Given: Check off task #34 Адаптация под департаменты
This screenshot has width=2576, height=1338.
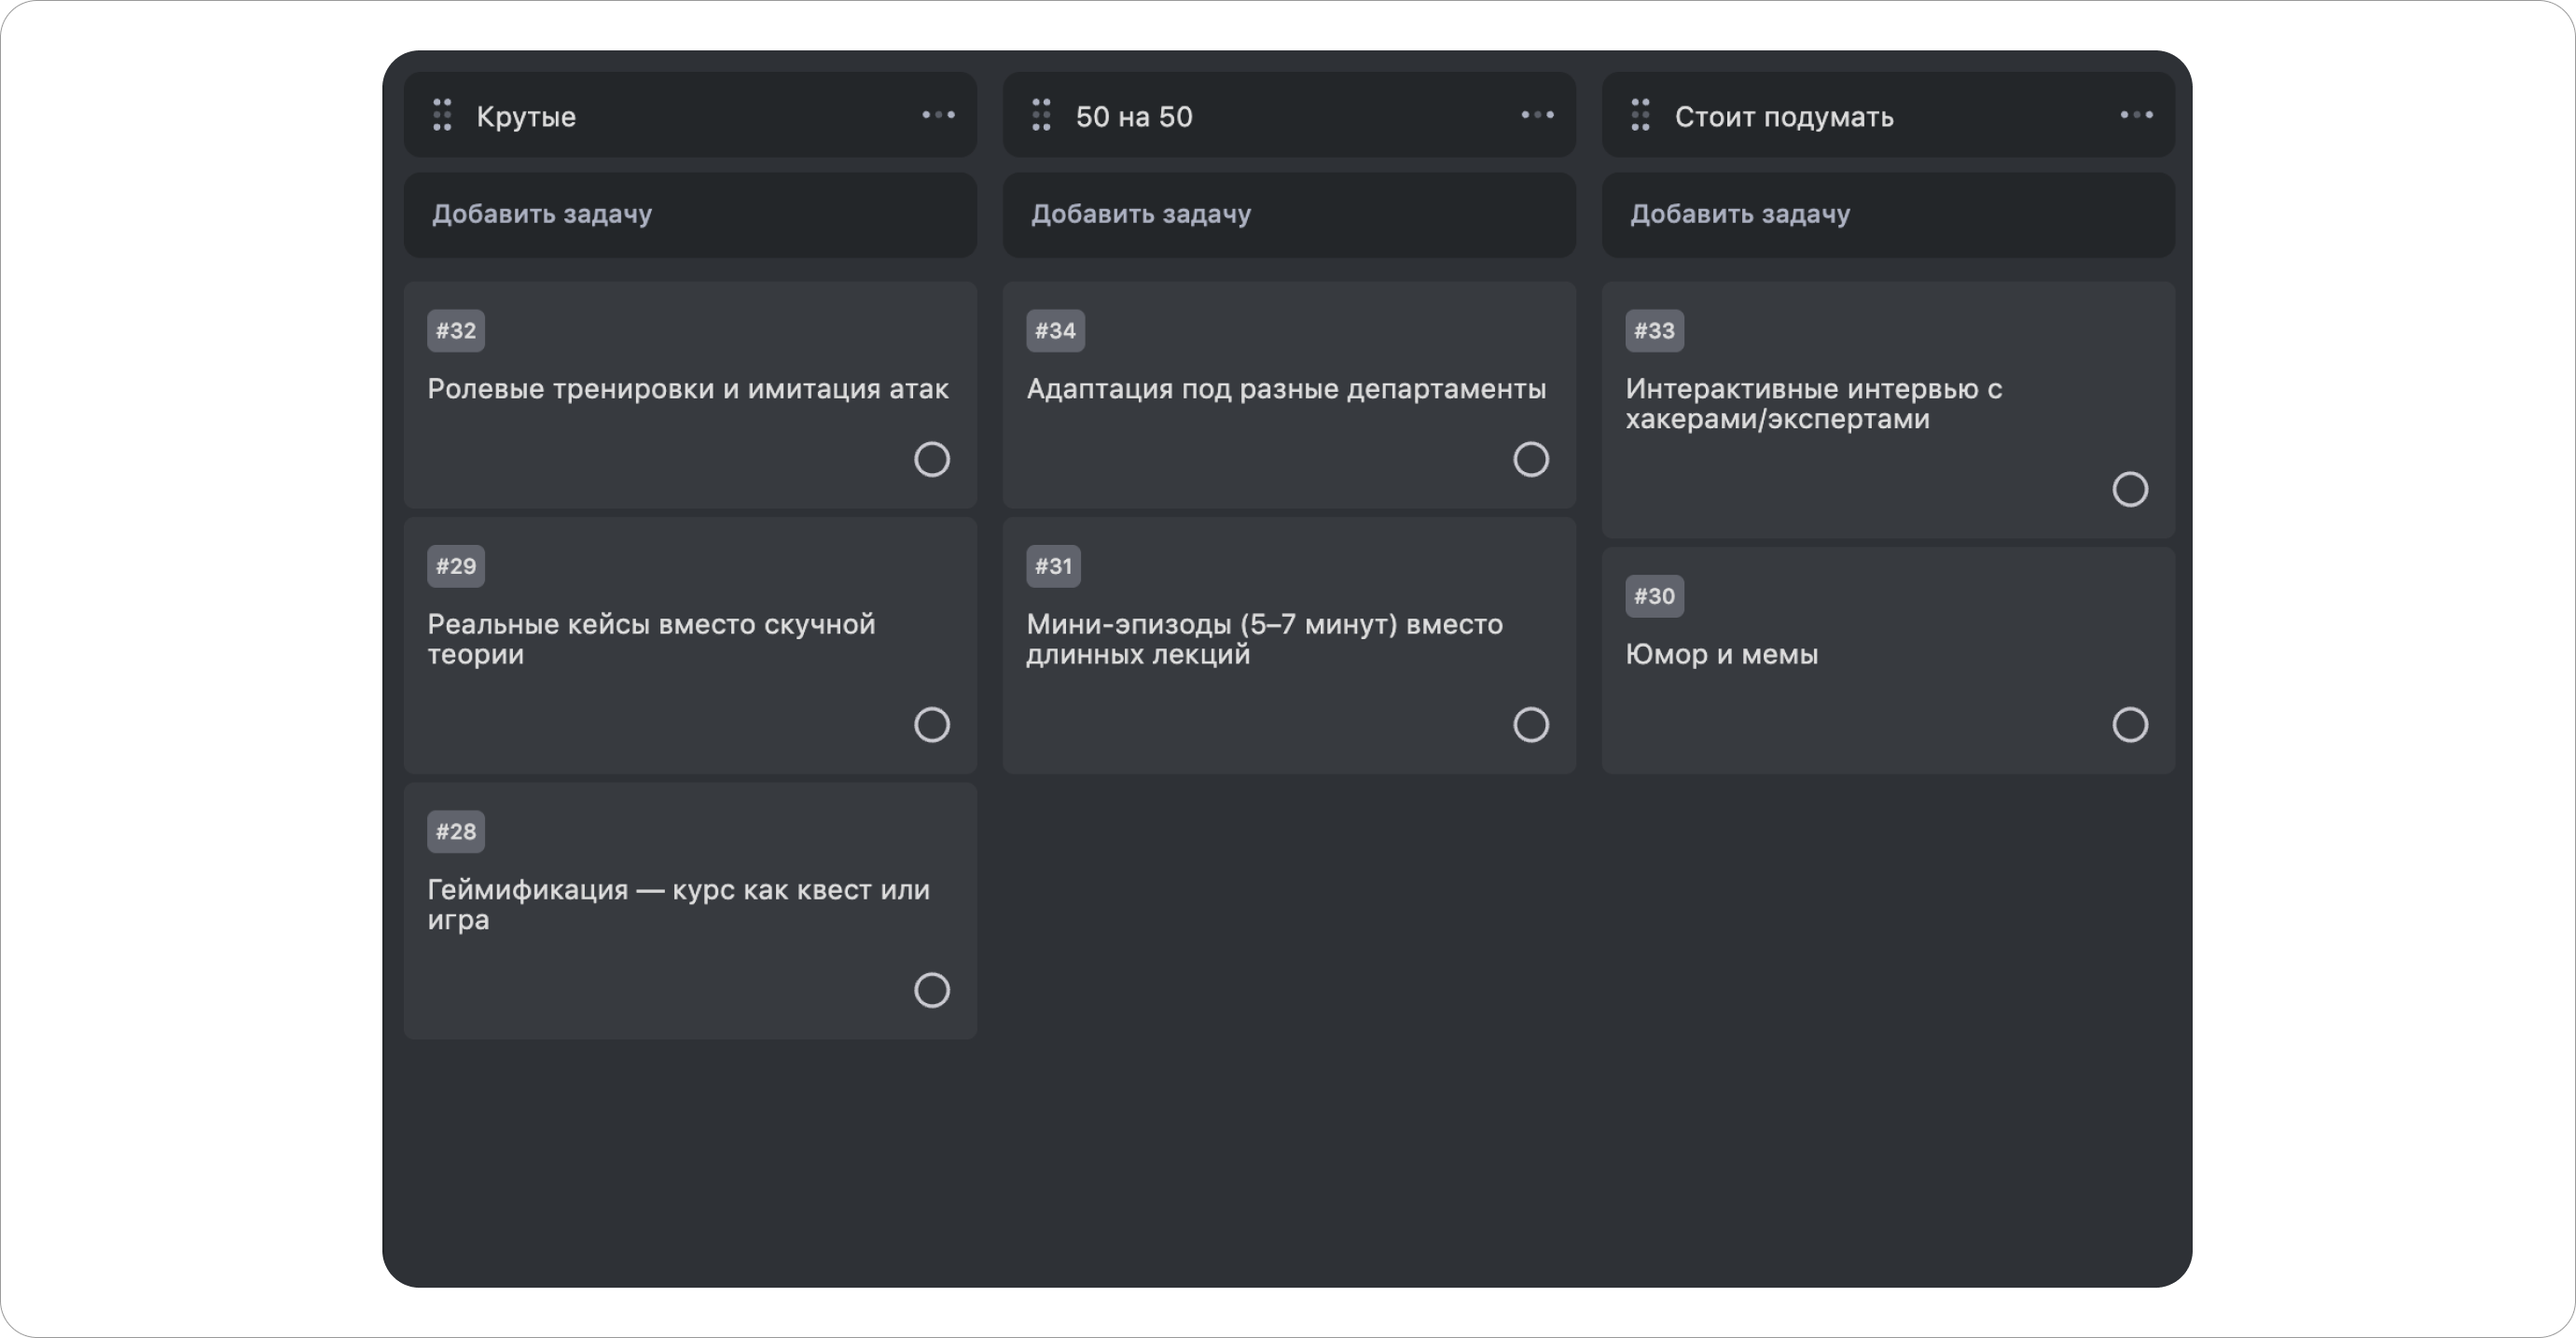Looking at the screenshot, I should coord(1530,459).
